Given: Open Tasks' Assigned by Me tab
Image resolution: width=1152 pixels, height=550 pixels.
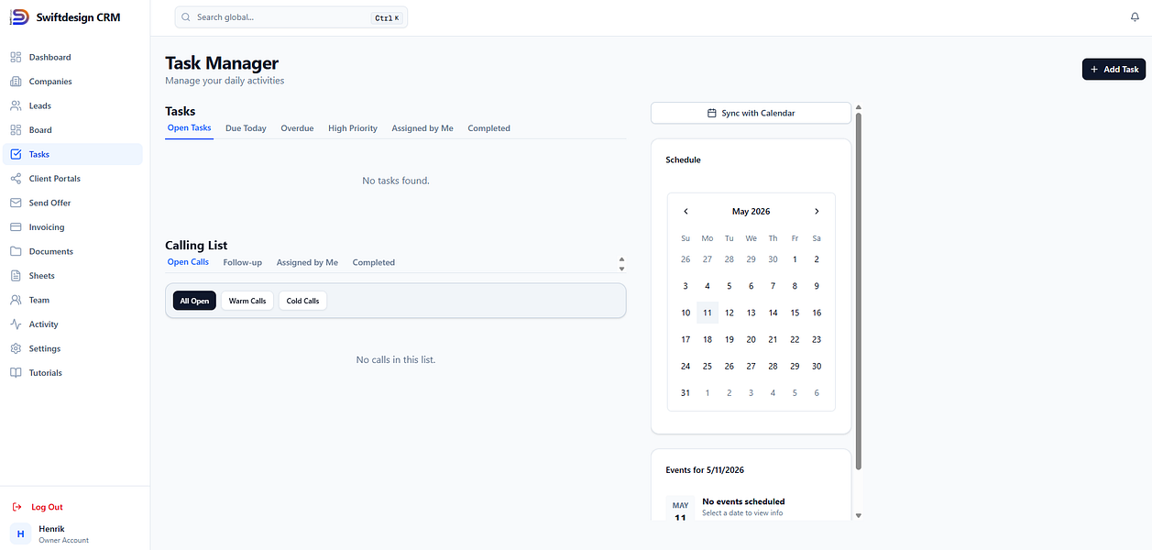Looking at the screenshot, I should click(422, 128).
